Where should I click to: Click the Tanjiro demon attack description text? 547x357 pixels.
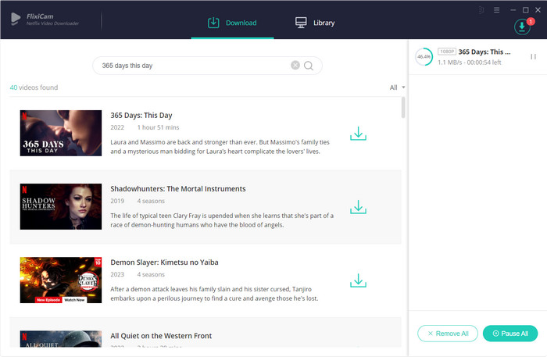coord(214,294)
